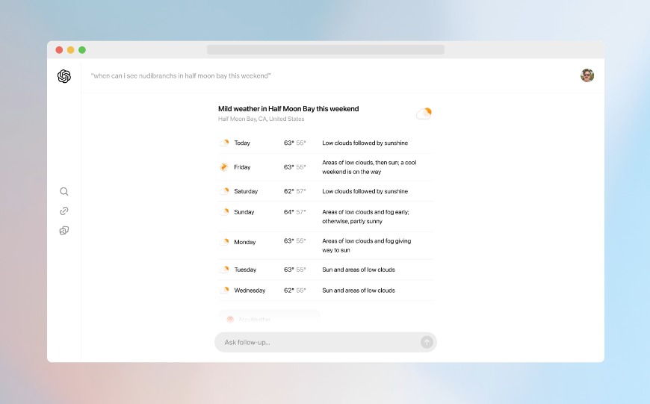Click the Tuesday weather icon

224,270
